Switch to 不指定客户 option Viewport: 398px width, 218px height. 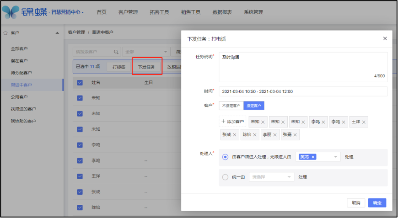pos(231,106)
